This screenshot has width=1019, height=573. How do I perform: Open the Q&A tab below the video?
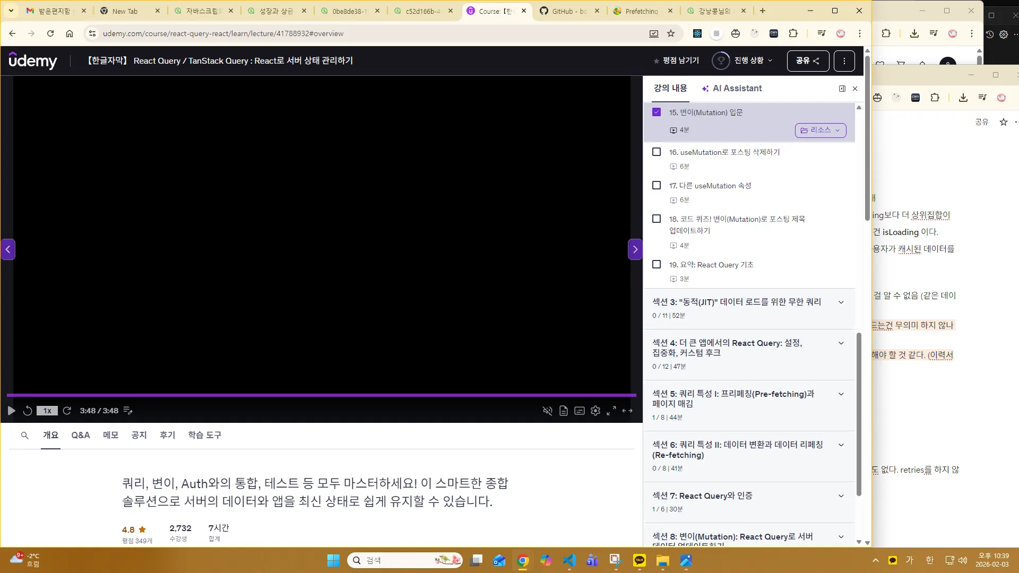[80, 435]
